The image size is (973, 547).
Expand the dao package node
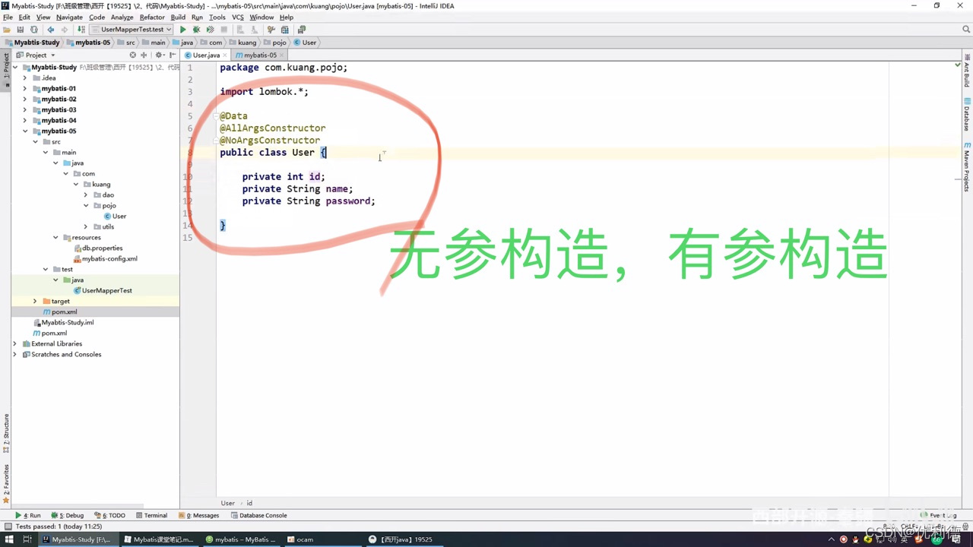pyautogui.click(x=86, y=194)
